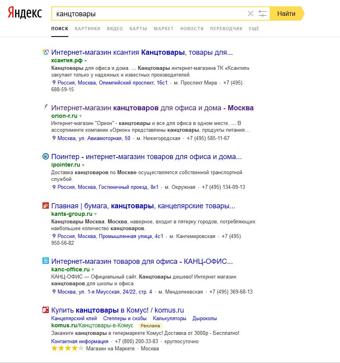The width and height of the screenshot is (340, 363).
Task: Click the green ipointer.ru URL
Action: coord(66,165)
